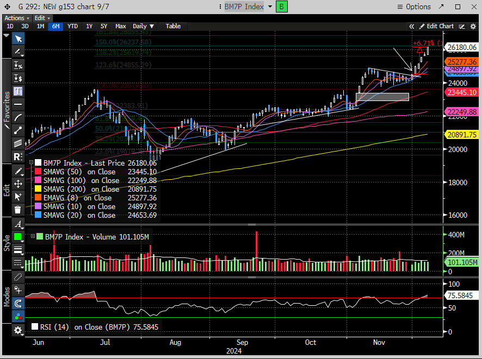
Task: Select the 1D time range tab
Action: click(x=10, y=27)
